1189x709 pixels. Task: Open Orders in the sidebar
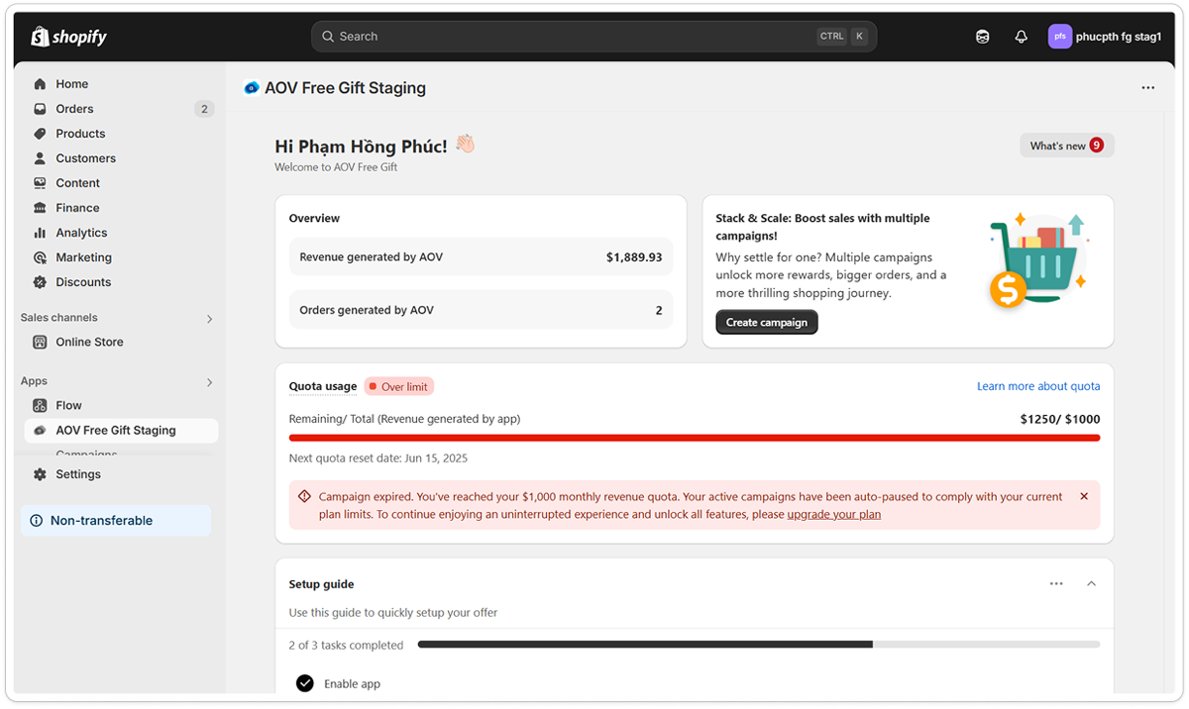coord(74,109)
